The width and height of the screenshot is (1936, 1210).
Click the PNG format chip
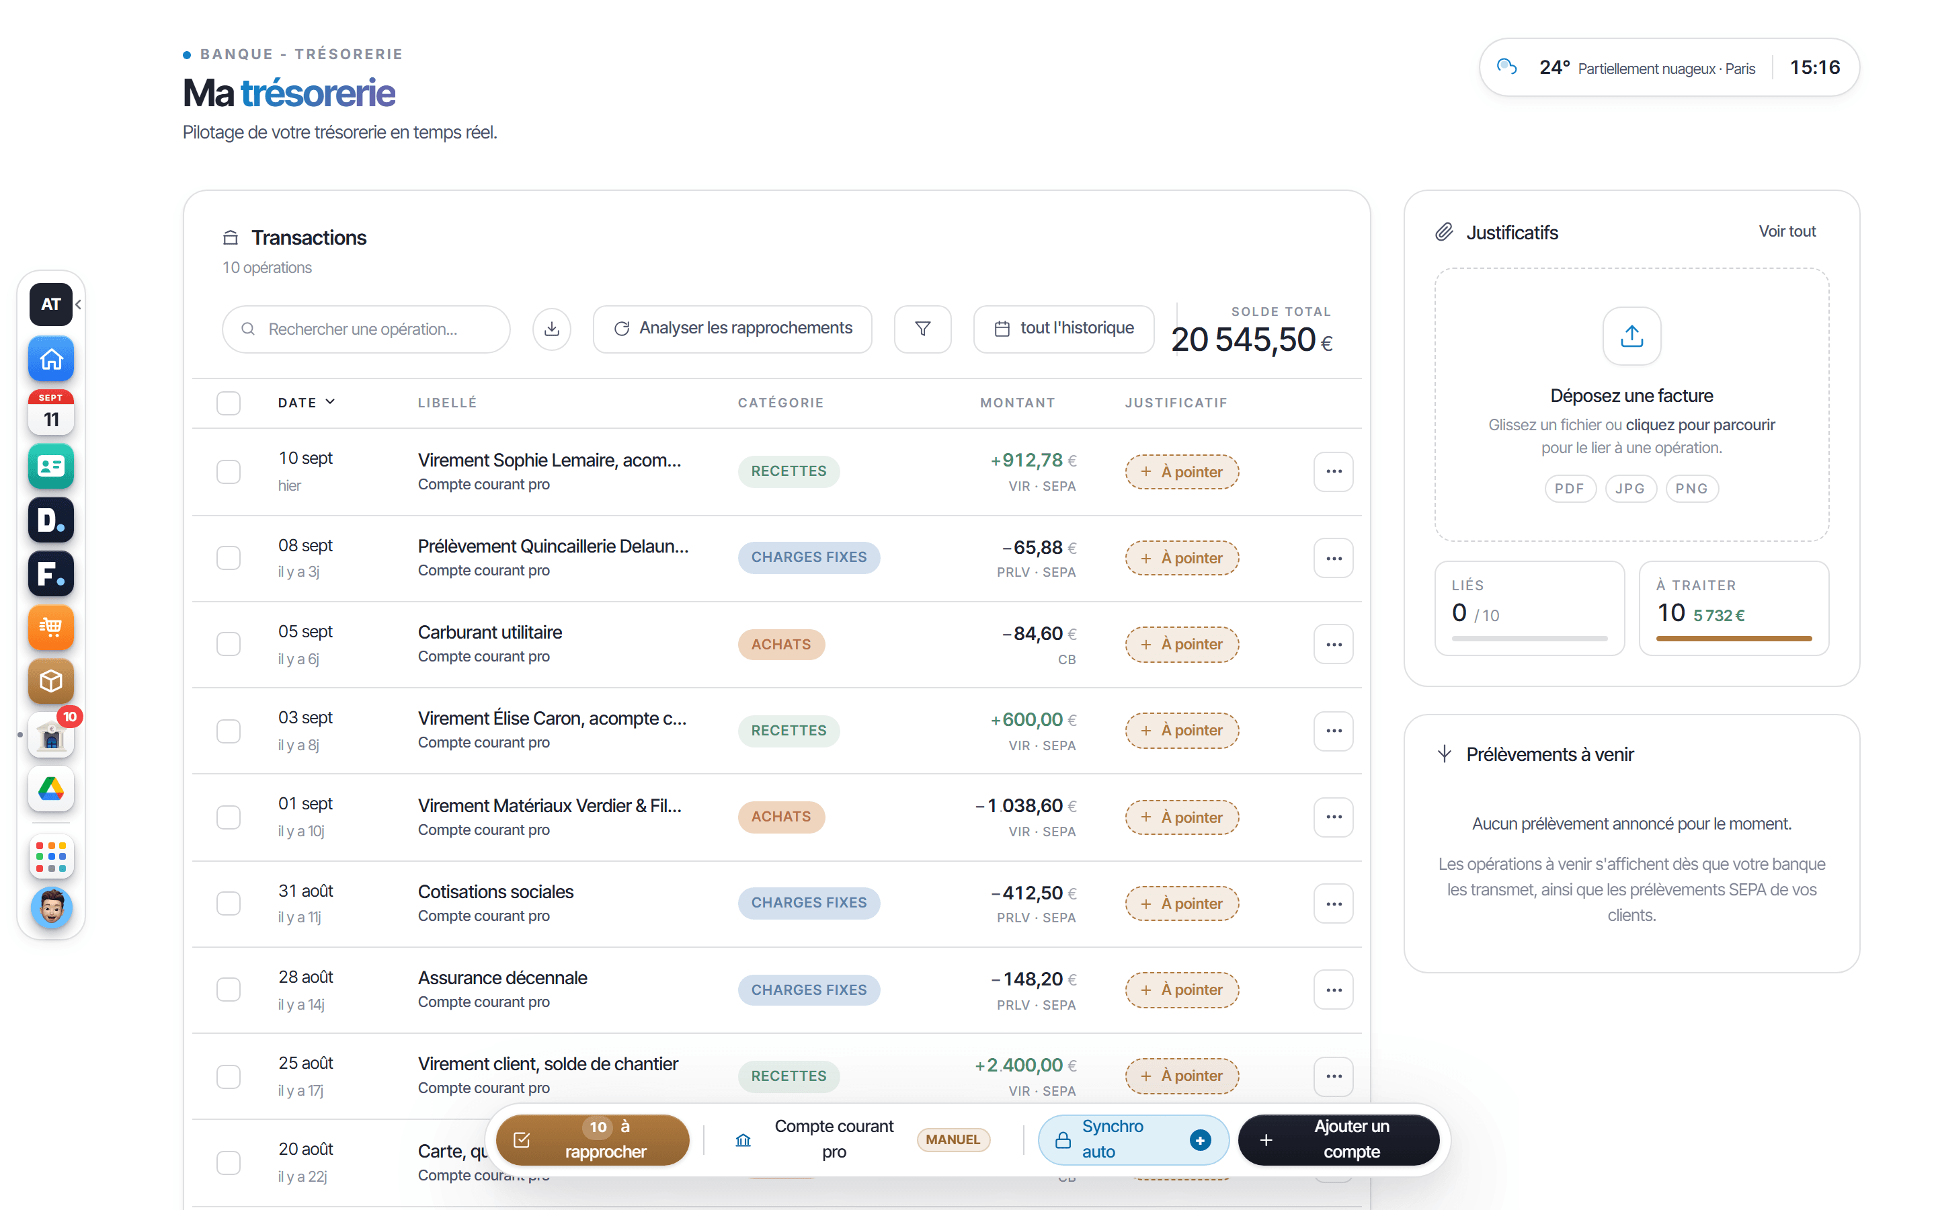pos(1691,489)
